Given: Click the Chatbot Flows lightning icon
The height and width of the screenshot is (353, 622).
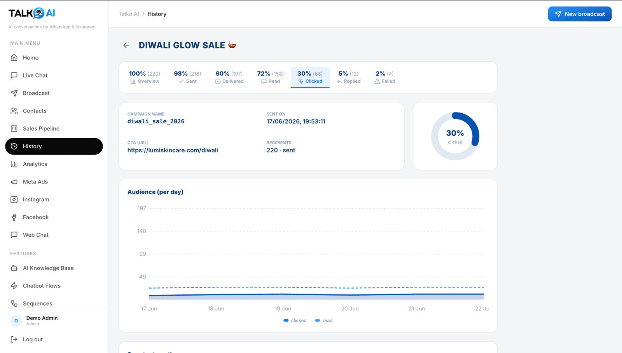Looking at the screenshot, I should (x=14, y=286).
